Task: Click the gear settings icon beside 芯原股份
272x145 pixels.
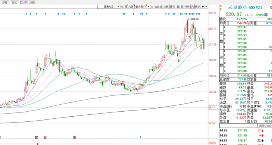Action: 271,7
